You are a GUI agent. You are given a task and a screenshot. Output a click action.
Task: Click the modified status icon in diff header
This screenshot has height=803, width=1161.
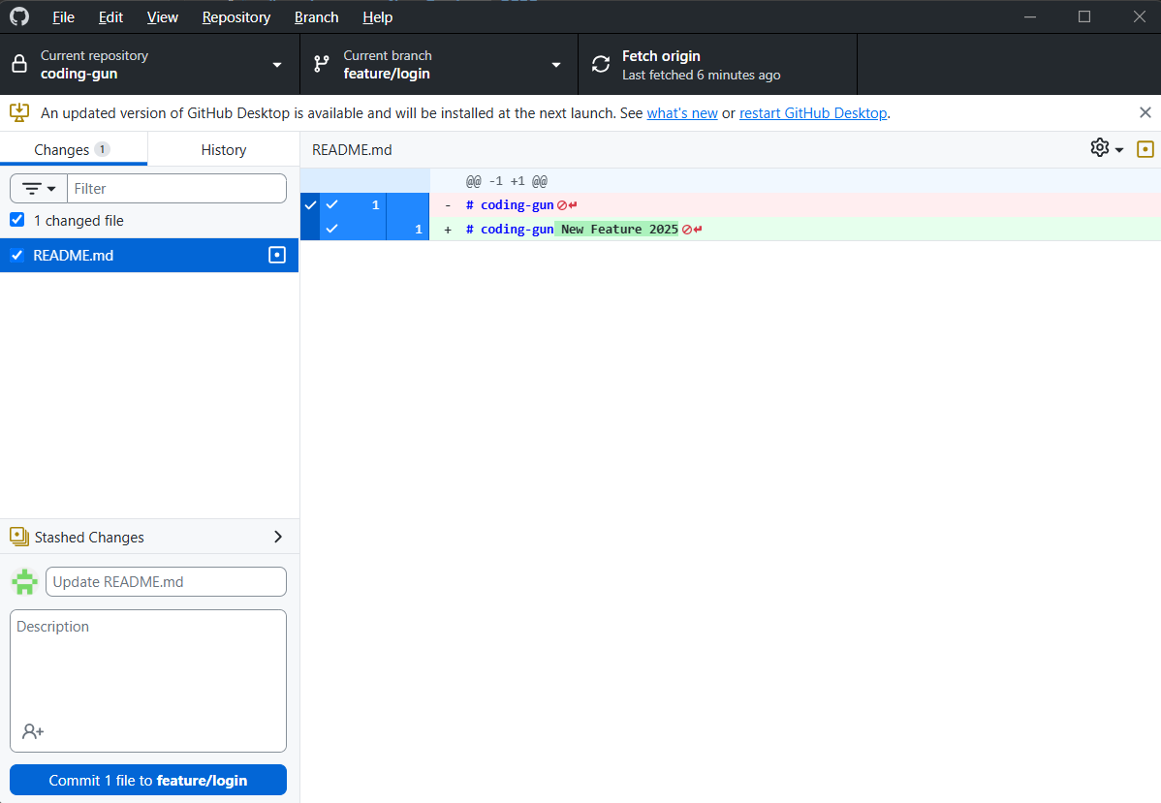click(1145, 149)
